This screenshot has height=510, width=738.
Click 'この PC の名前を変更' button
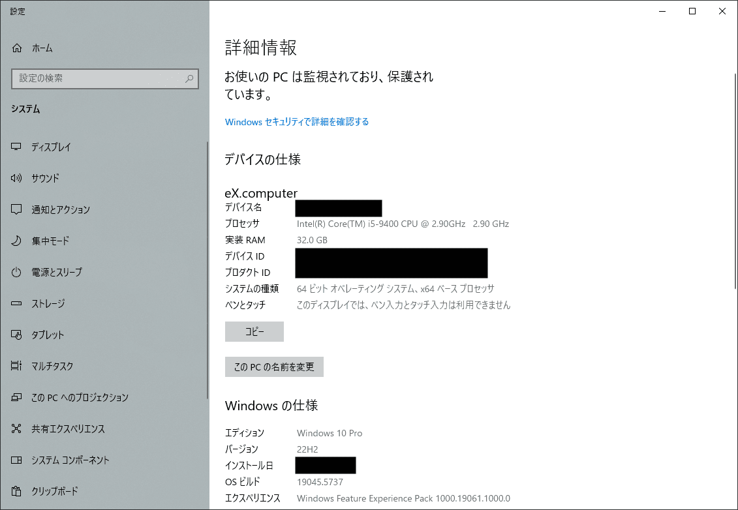click(274, 367)
